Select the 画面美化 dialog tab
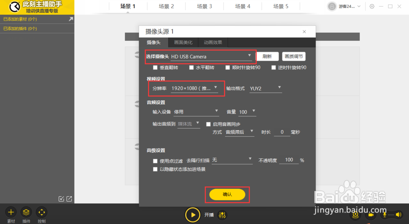The width and height of the screenshot is (409, 224). click(x=183, y=42)
